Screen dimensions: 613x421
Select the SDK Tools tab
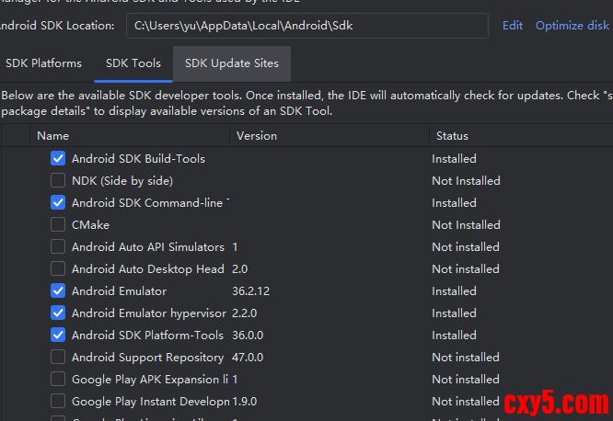133,63
